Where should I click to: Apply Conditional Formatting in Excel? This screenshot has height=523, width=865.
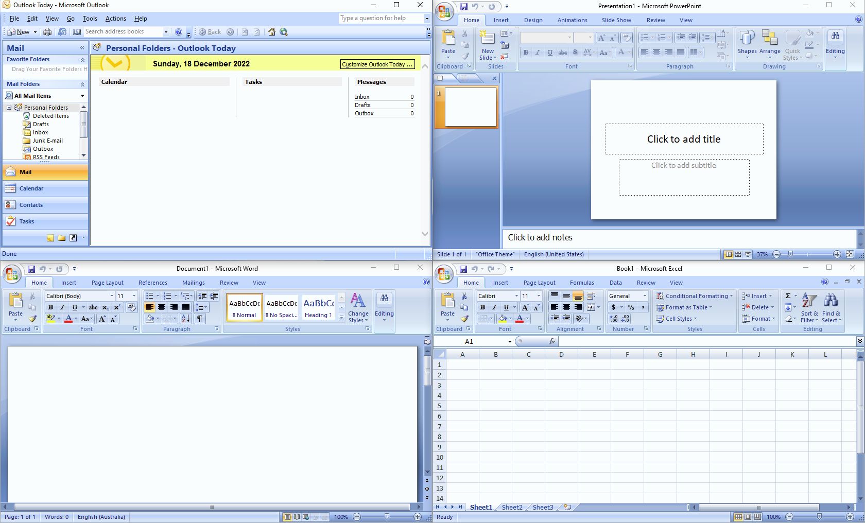click(x=694, y=296)
